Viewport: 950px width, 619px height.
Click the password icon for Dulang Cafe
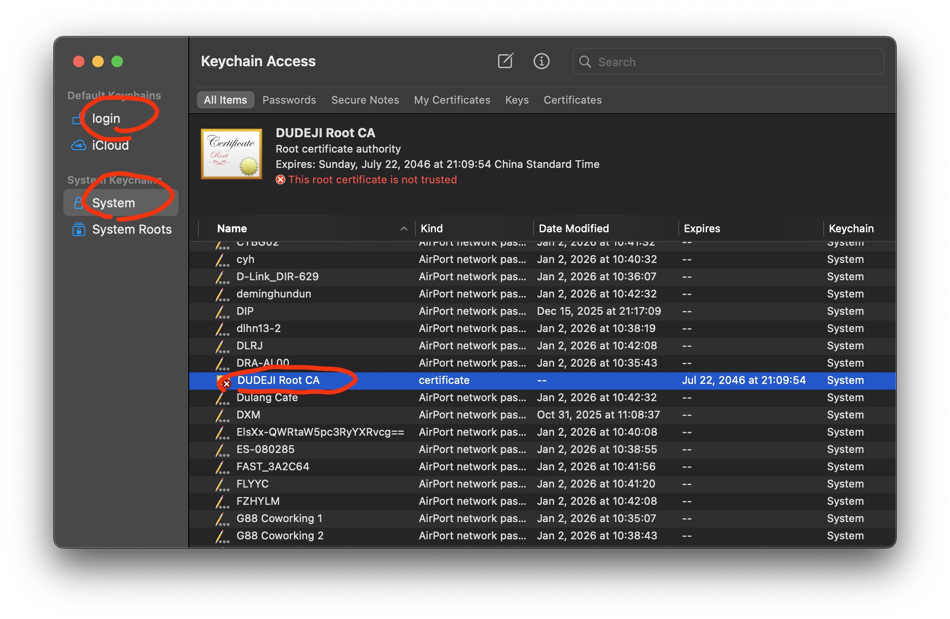[x=222, y=398]
